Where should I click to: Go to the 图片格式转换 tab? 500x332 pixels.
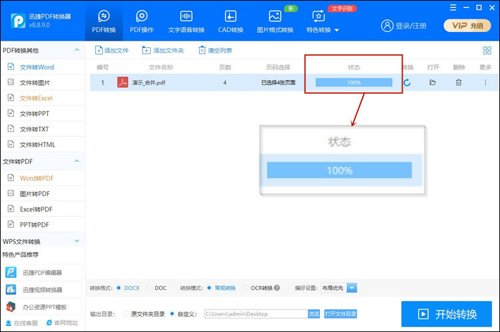point(275,21)
